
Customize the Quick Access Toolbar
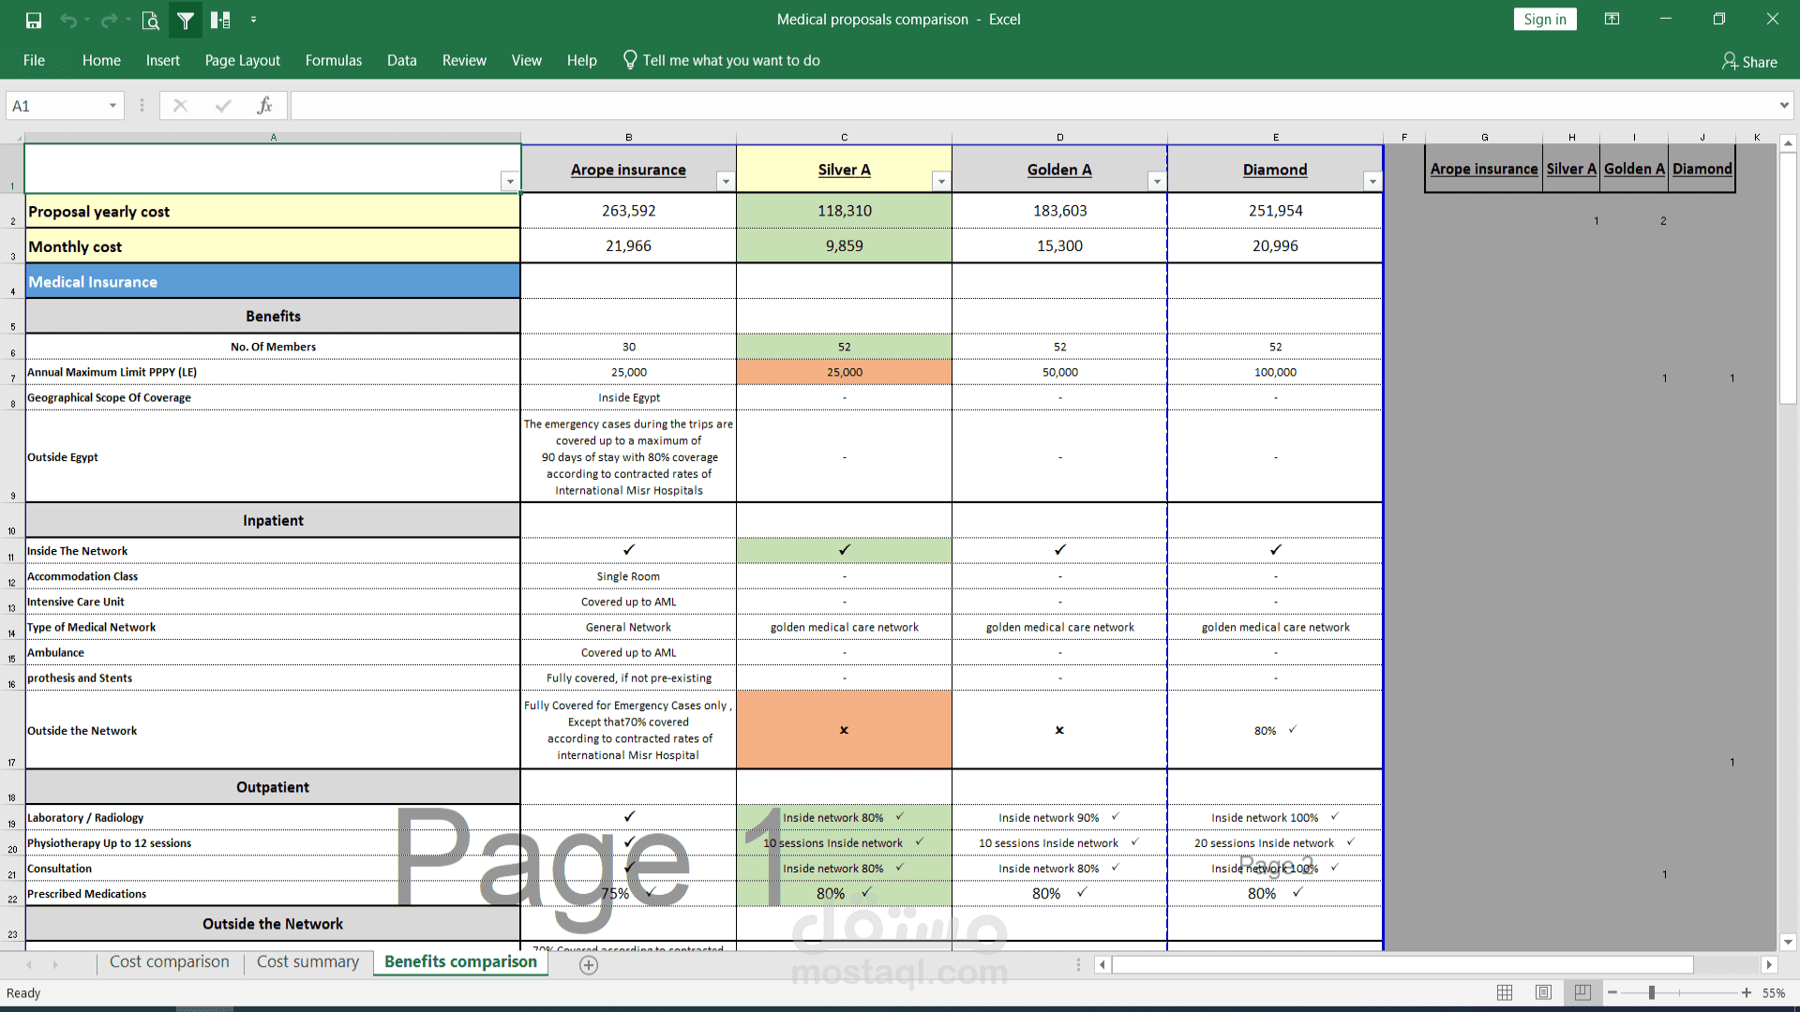click(254, 20)
